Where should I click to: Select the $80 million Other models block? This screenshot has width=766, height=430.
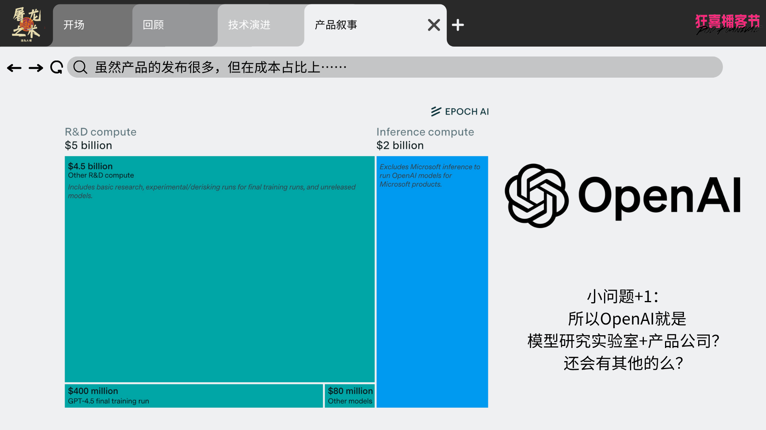[350, 396]
